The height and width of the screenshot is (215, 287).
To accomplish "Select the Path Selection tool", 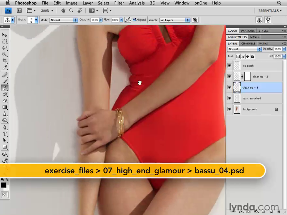I will 5,140.
